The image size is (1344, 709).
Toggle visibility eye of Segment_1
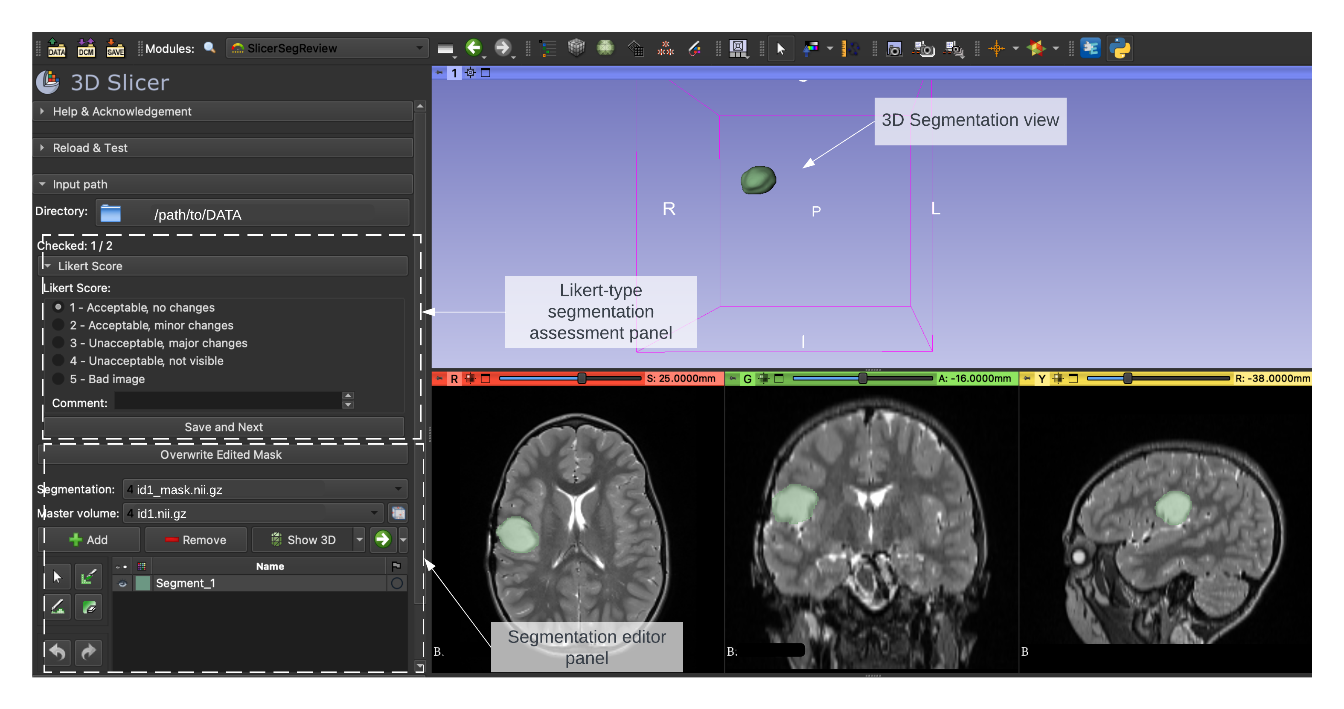click(x=122, y=583)
